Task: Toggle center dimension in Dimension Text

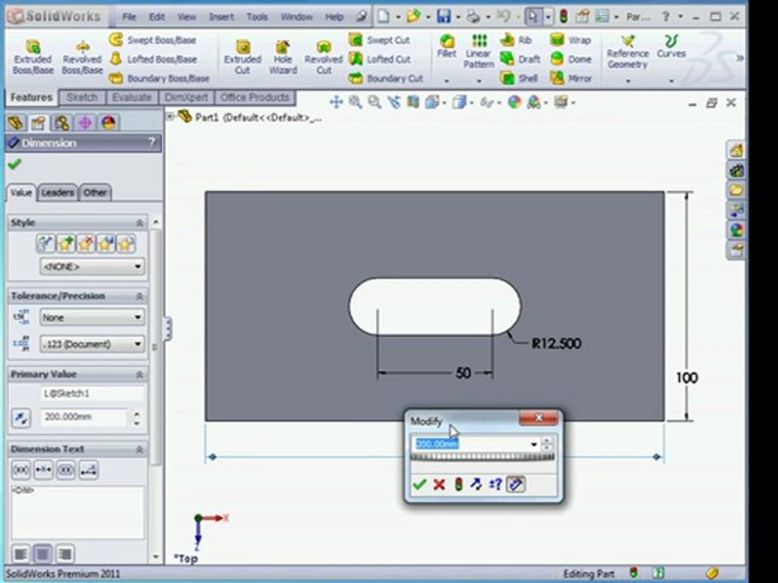Action: coord(43,470)
